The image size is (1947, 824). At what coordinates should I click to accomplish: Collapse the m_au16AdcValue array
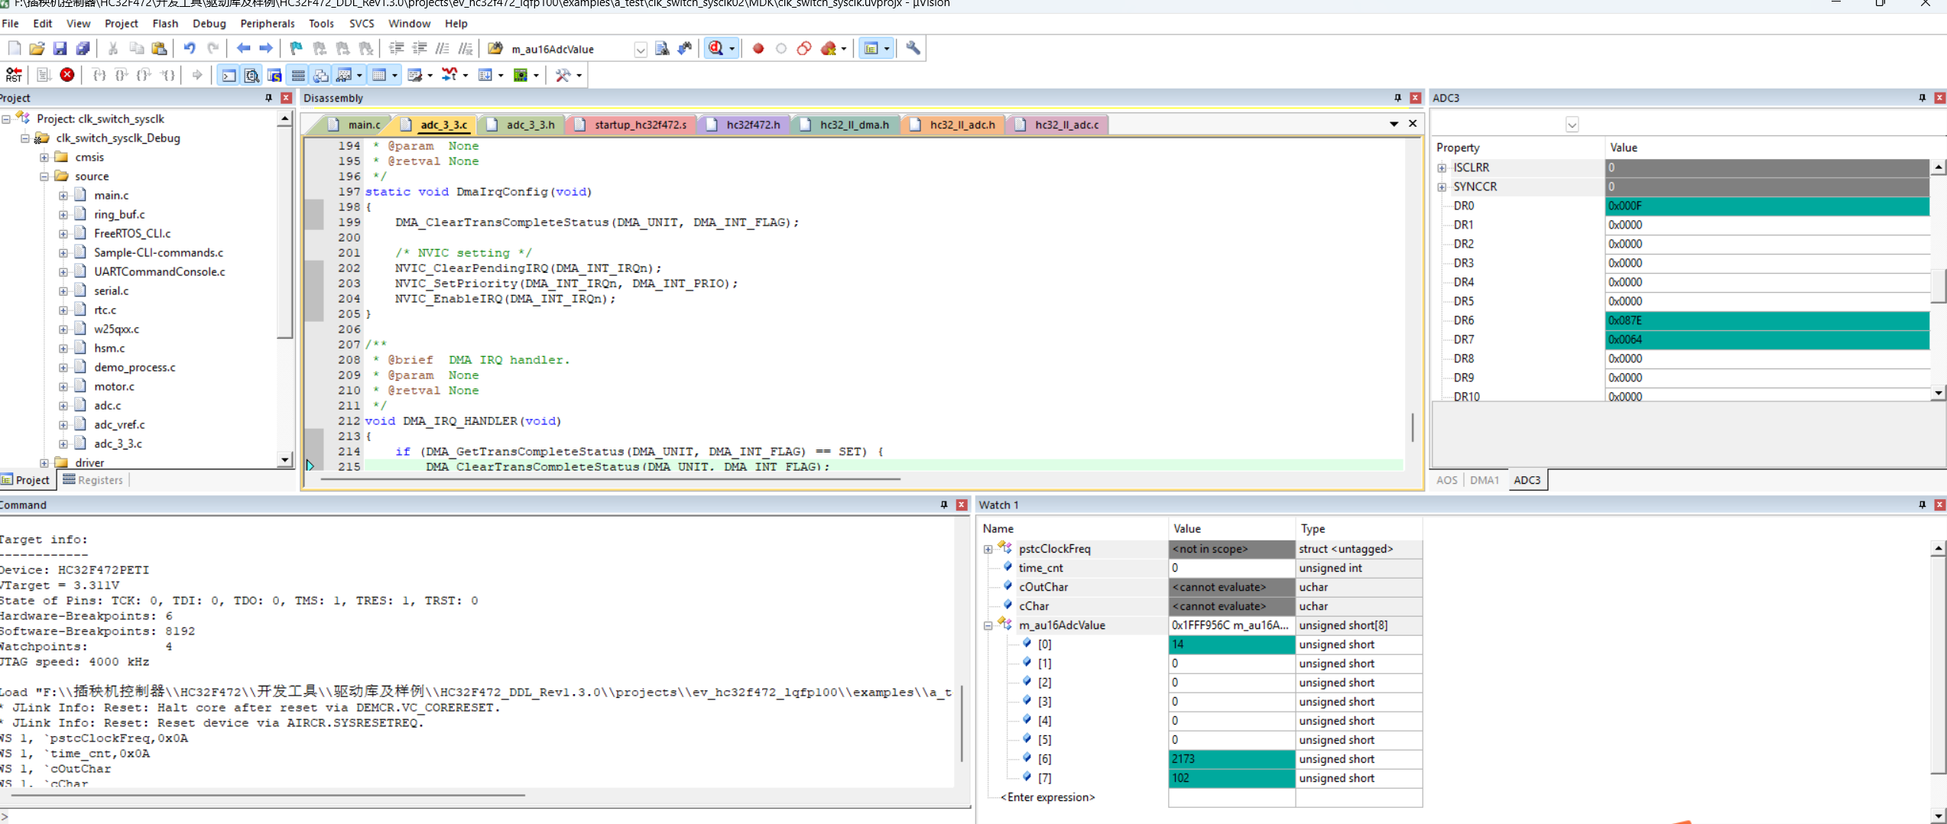click(x=988, y=625)
